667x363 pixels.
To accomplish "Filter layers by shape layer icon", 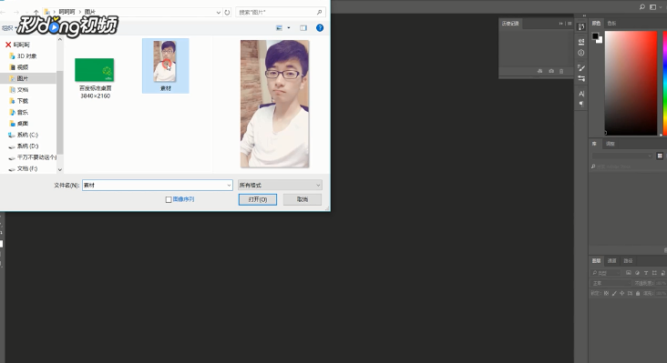I will [654, 273].
